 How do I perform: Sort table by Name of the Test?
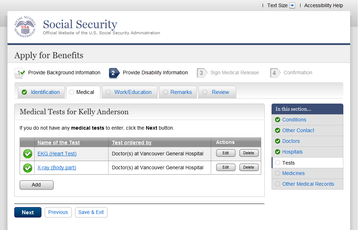tap(59, 142)
